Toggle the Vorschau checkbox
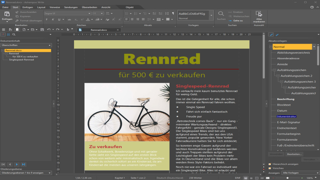This screenshot has height=180, width=320. (270, 168)
